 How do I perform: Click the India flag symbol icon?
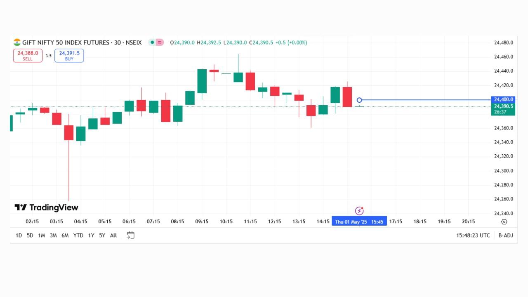tap(17, 42)
